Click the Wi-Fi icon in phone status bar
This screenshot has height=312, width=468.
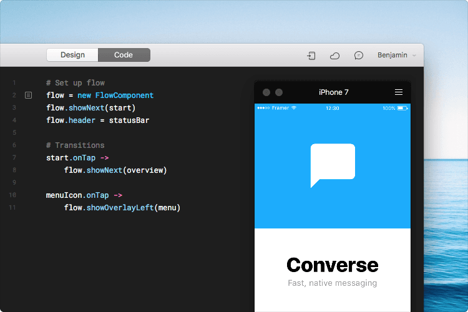[x=294, y=108]
